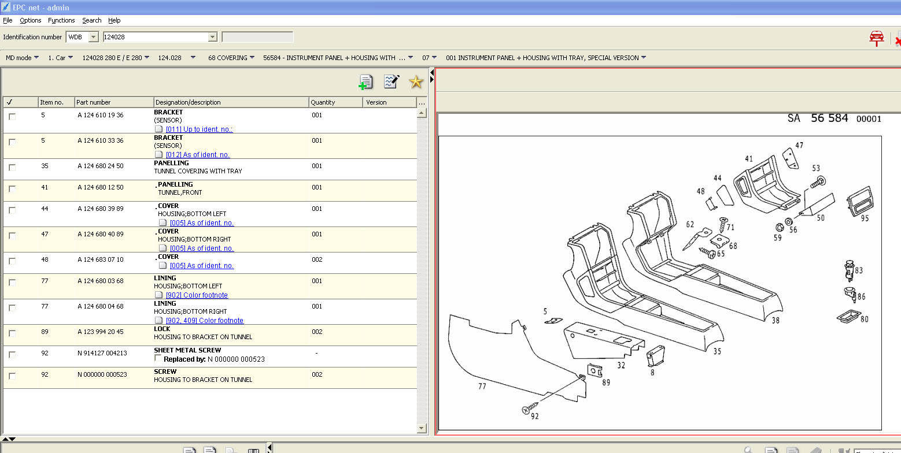Click the footnote page icon beside [011]
Image resolution: width=901 pixels, height=453 pixels.
pos(158,129)
